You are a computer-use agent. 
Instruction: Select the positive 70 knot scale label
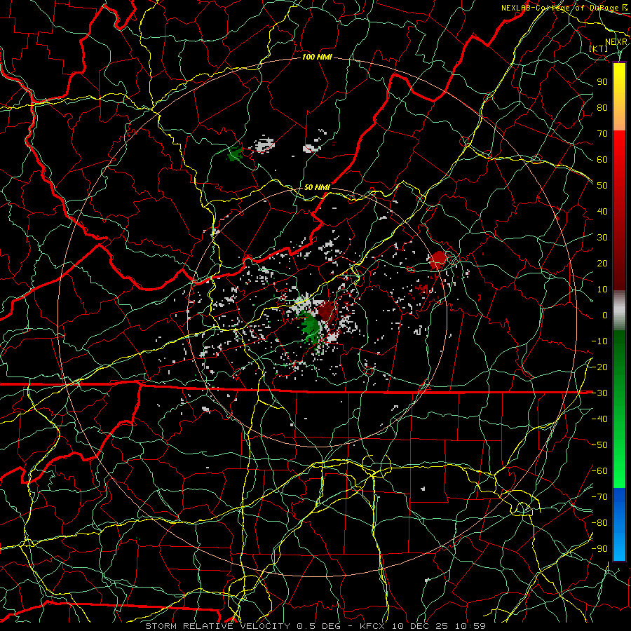602,134
